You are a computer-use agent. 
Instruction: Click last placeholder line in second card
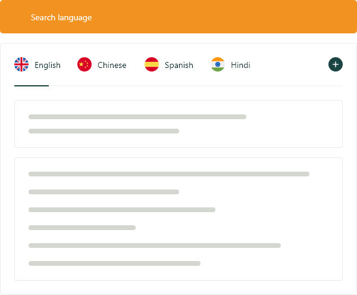pyautogui.click(x=114, y=263)
